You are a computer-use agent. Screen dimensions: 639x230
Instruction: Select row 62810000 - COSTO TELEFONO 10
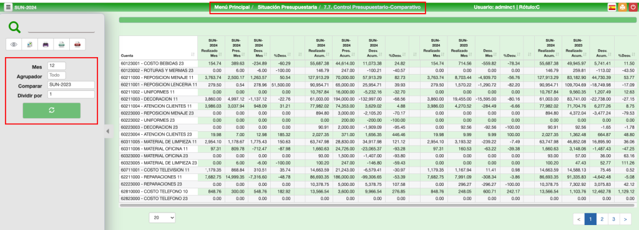pyautogui.click(x=377, y=191)
